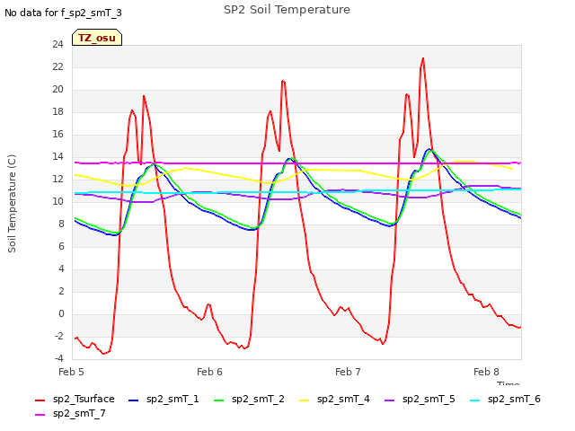Click the y-axis value 8

(x=61, y=224)
